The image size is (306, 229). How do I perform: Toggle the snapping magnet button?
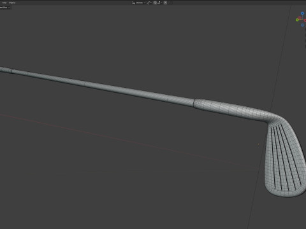(155, 3)
